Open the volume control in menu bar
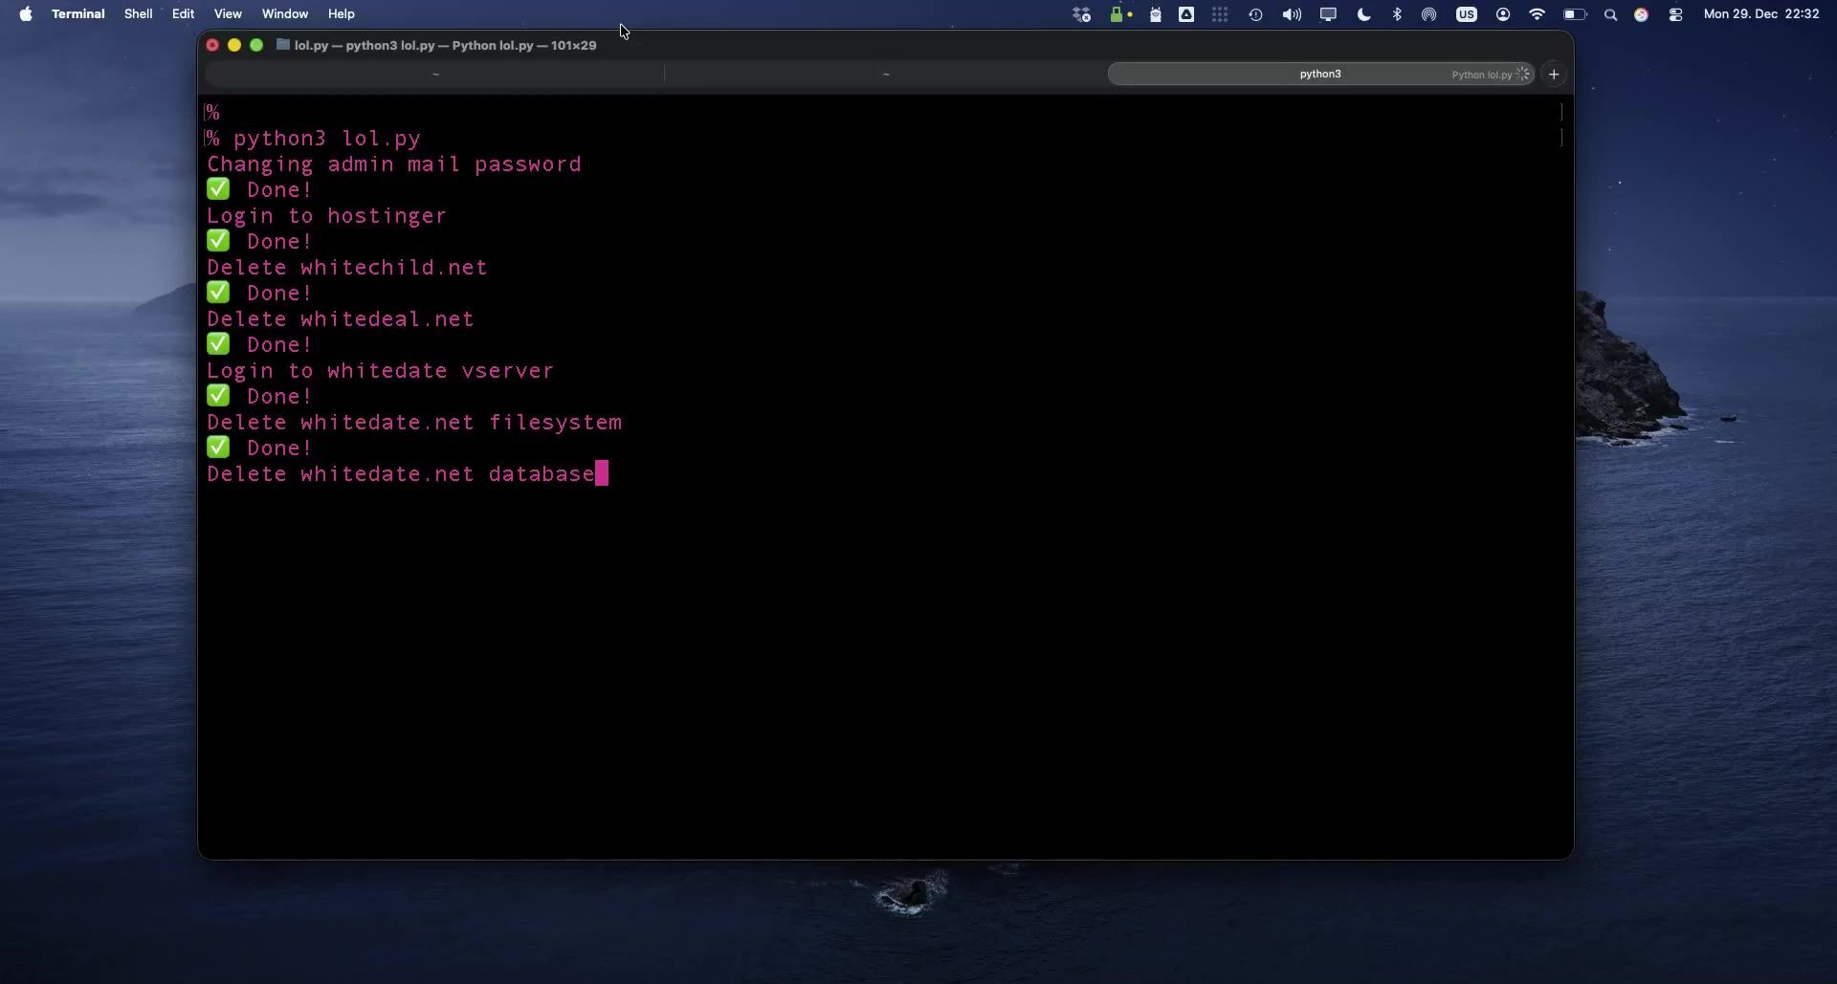The height and width of the screenshot is (984, 1837). tap(1292, 14)
